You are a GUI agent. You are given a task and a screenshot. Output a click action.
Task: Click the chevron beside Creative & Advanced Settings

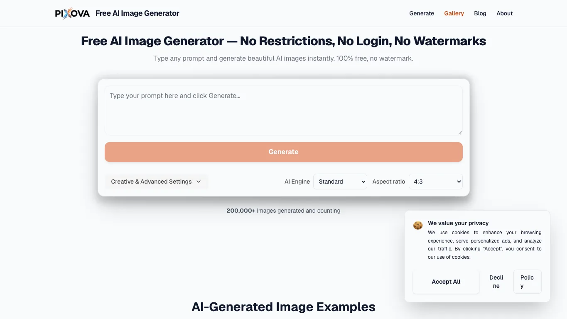point(199,182)
